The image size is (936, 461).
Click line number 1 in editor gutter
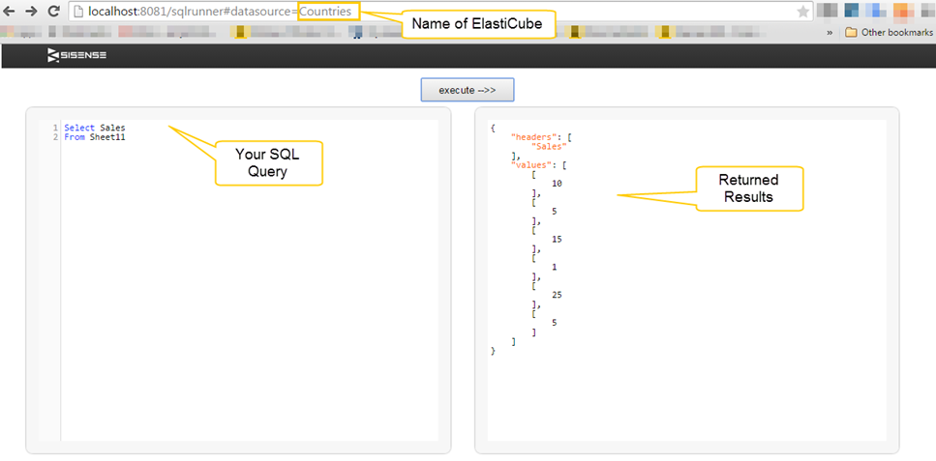(x=55, y=128)
